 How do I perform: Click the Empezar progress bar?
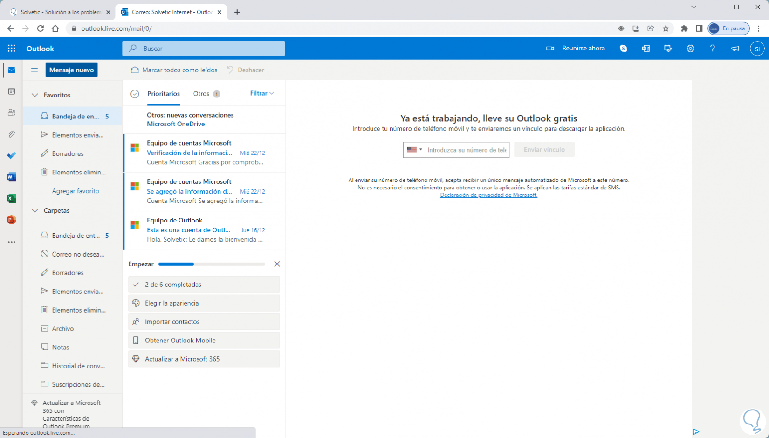[x=212, y=264]
